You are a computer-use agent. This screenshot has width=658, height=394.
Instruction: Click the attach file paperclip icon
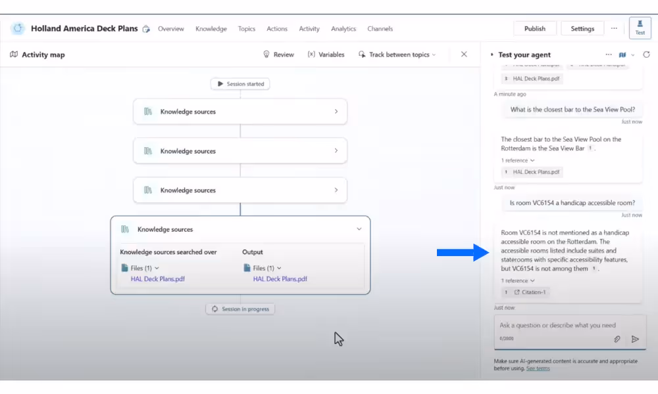pos(617,339)
